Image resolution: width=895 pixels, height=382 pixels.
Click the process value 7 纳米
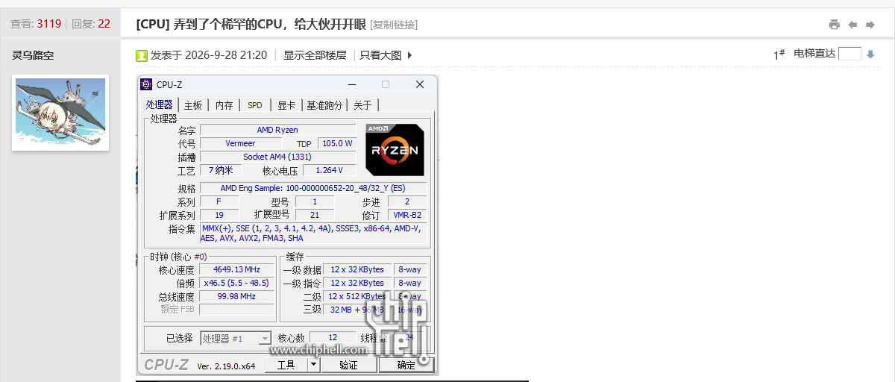pos(220,170)
